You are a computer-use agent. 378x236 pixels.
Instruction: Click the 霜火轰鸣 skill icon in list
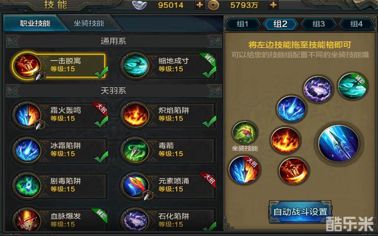click(27, 115)
